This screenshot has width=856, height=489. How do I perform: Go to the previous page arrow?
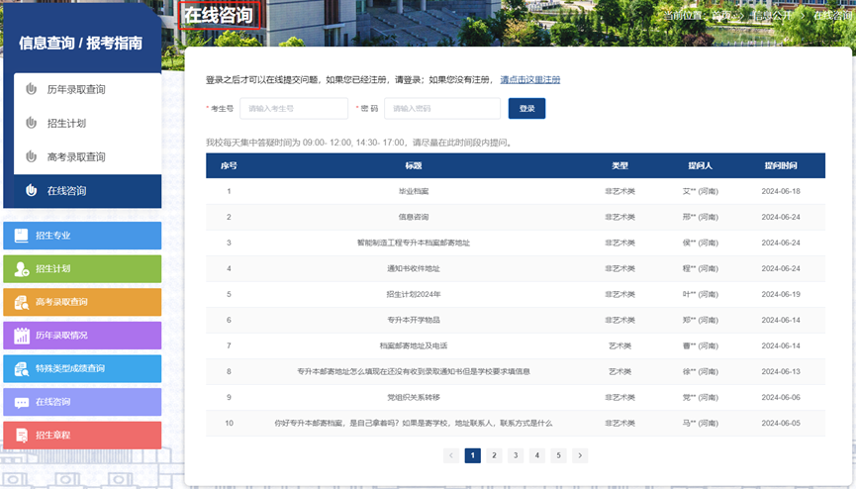tap(451, 455)
